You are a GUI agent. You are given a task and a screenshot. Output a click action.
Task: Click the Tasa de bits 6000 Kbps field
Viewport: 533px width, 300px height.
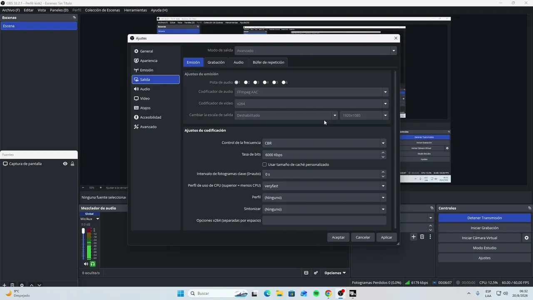click(x=324, y=155)
